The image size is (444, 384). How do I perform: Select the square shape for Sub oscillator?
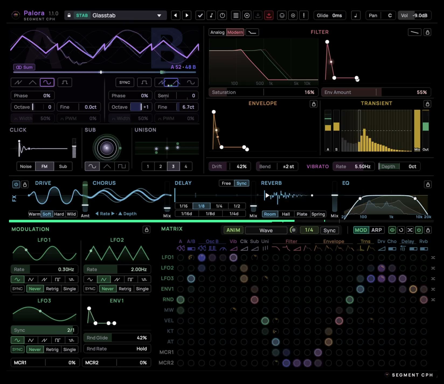[122, 166]
